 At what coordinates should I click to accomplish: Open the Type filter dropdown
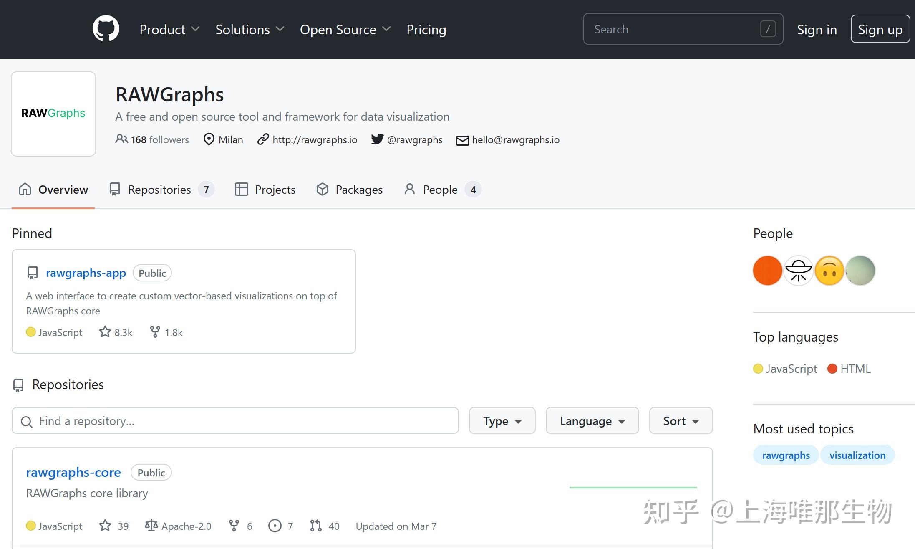pyautogui.click(x=502, y=420)
